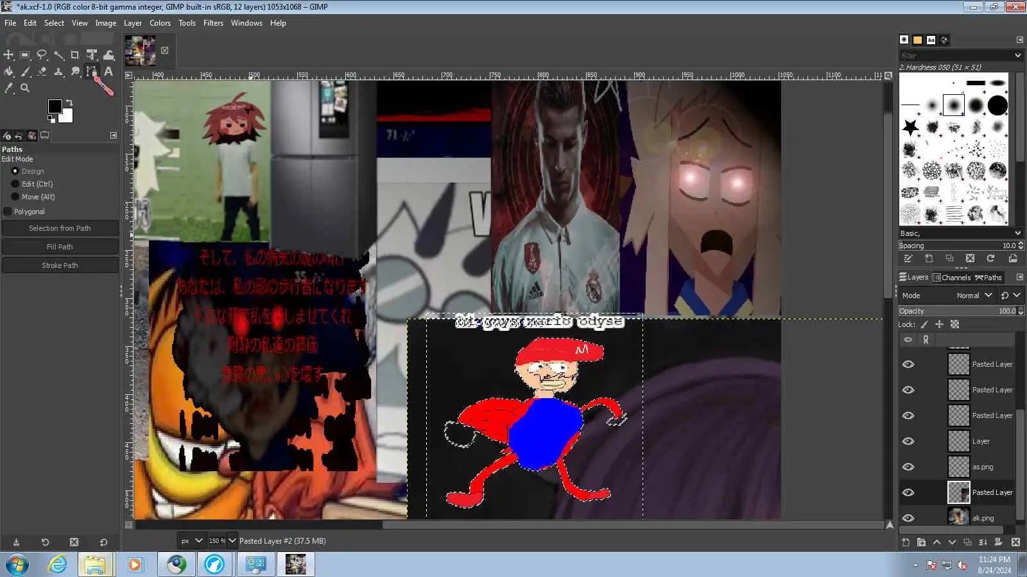The width and height of the screenshot is (1027, 577).
Task: Switch to the Channels tab
Action: click(951, 278)
